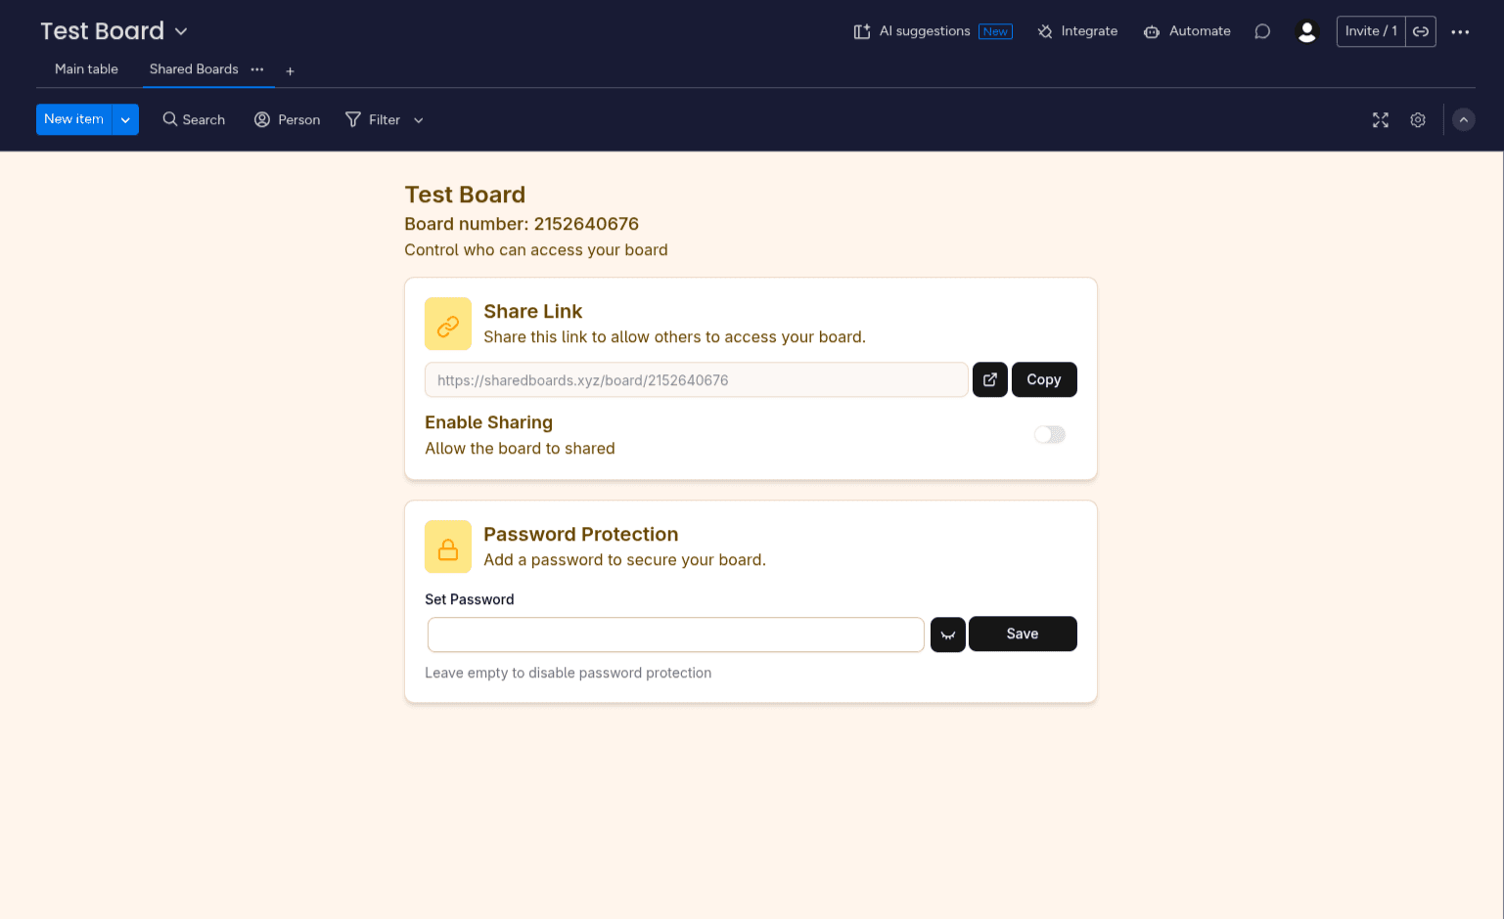The width and height of the screenshot is (1504, 919).
Task: Copy the share link
Action: click(x=1044, y=379)
